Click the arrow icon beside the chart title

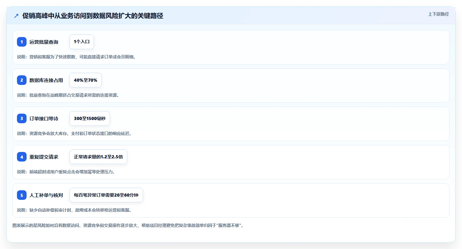point(16,16)
